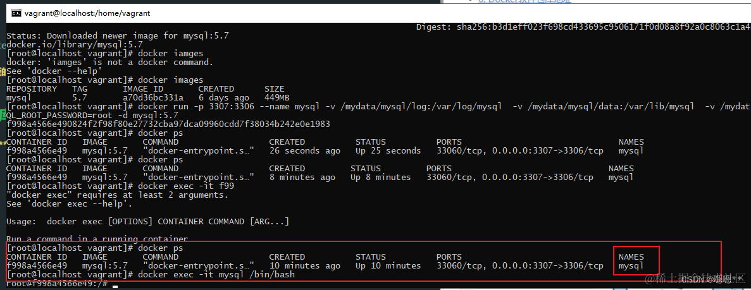Click the 'Up 10 minutes' status

388,265
